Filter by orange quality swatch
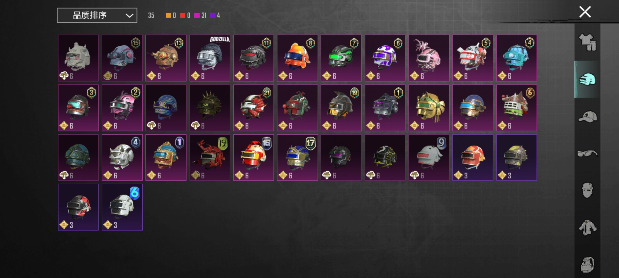Screen dimensions: 619x278 (x=171, y=15)
